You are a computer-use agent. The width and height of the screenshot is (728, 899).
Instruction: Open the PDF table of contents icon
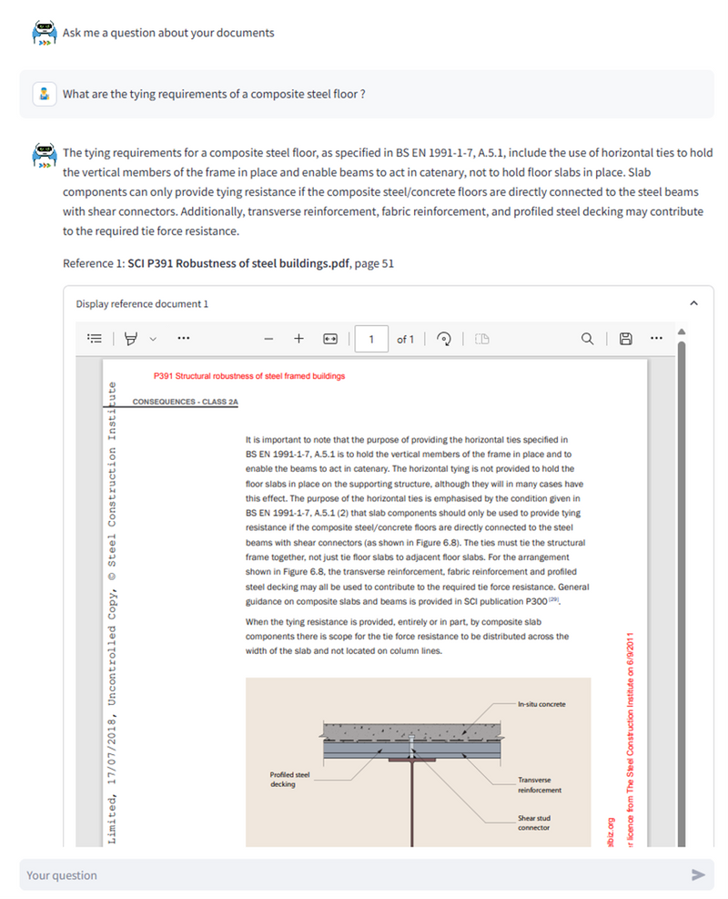95,338
